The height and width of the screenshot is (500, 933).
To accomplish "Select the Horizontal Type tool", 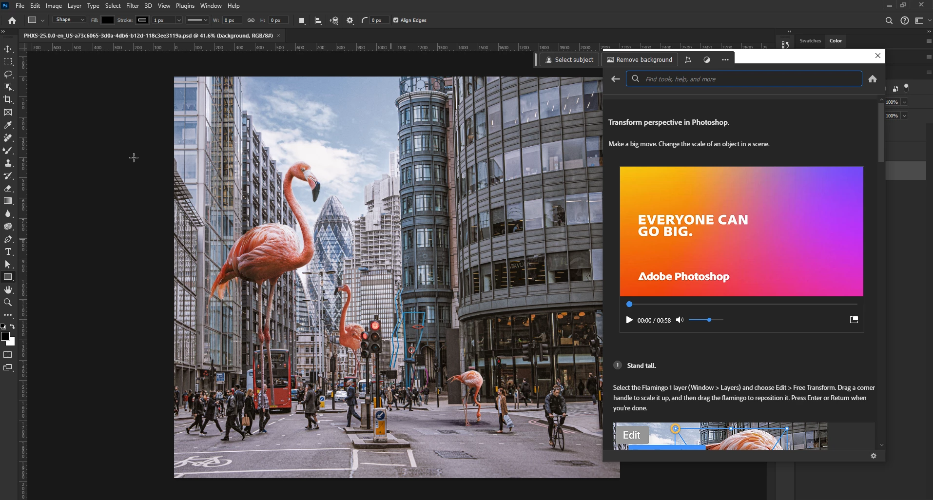I will (x=8, y=252).
